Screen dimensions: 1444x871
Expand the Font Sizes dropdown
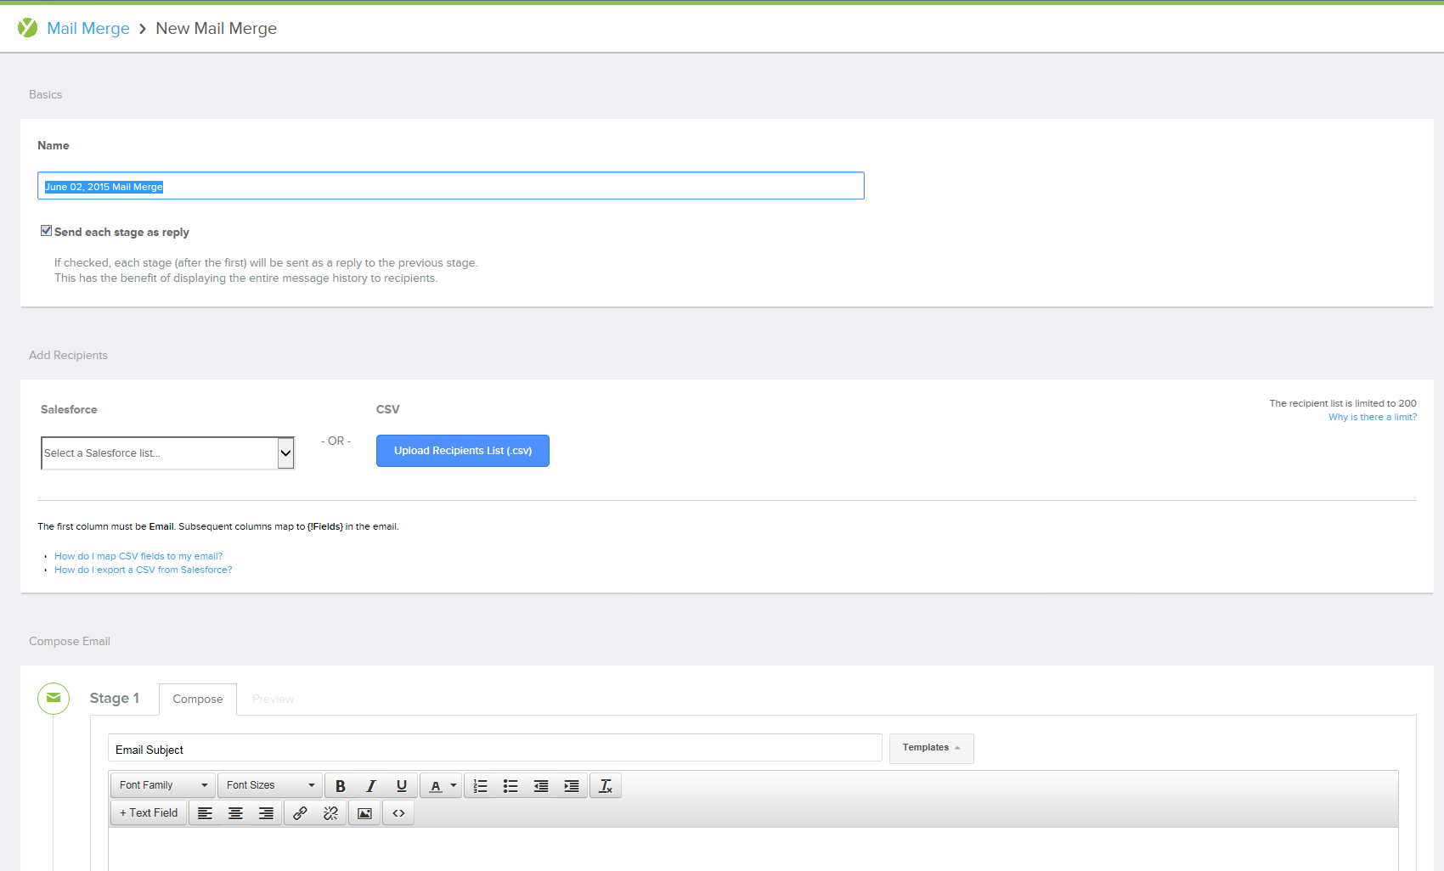(x=269, y=785)
